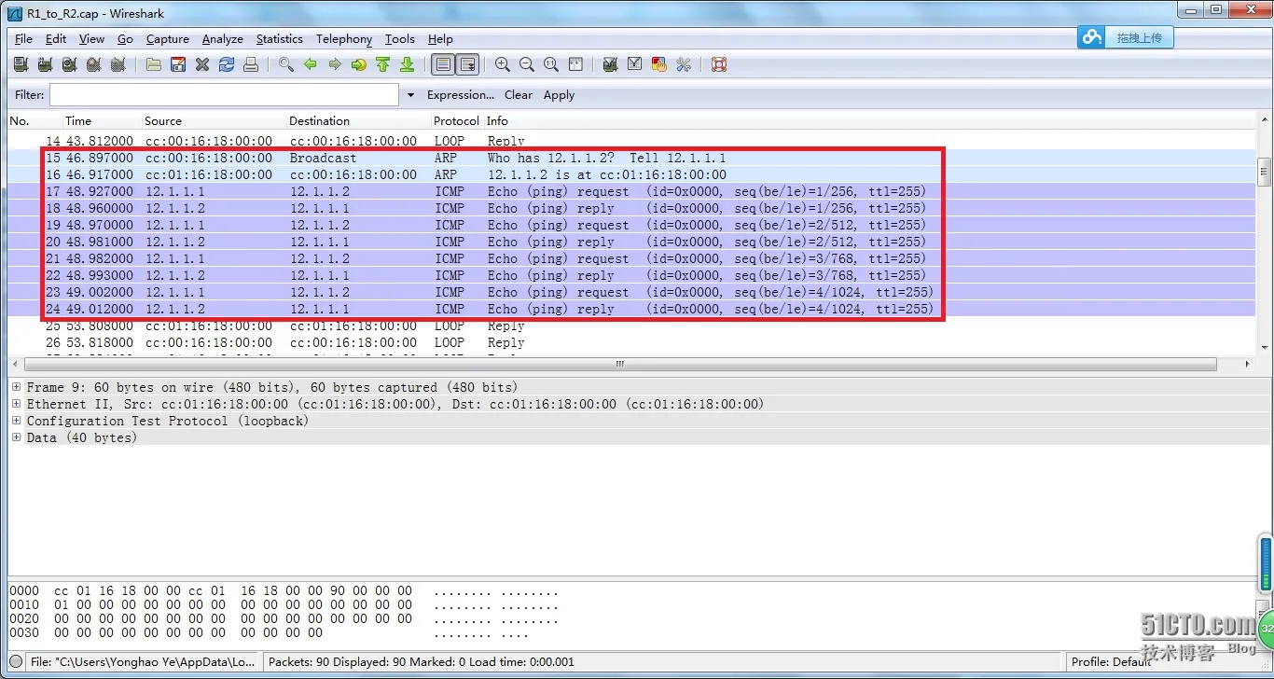The width and height of the screenshot is (1274, 679).
Task: Edit capture filters icon
Action: pyautogui.click(x=611, y=64)
